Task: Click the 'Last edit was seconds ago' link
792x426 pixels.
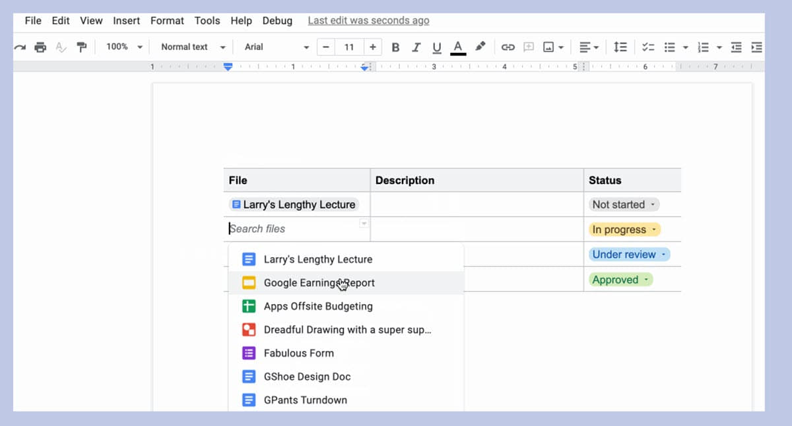Action: click(x=368, y=20)
